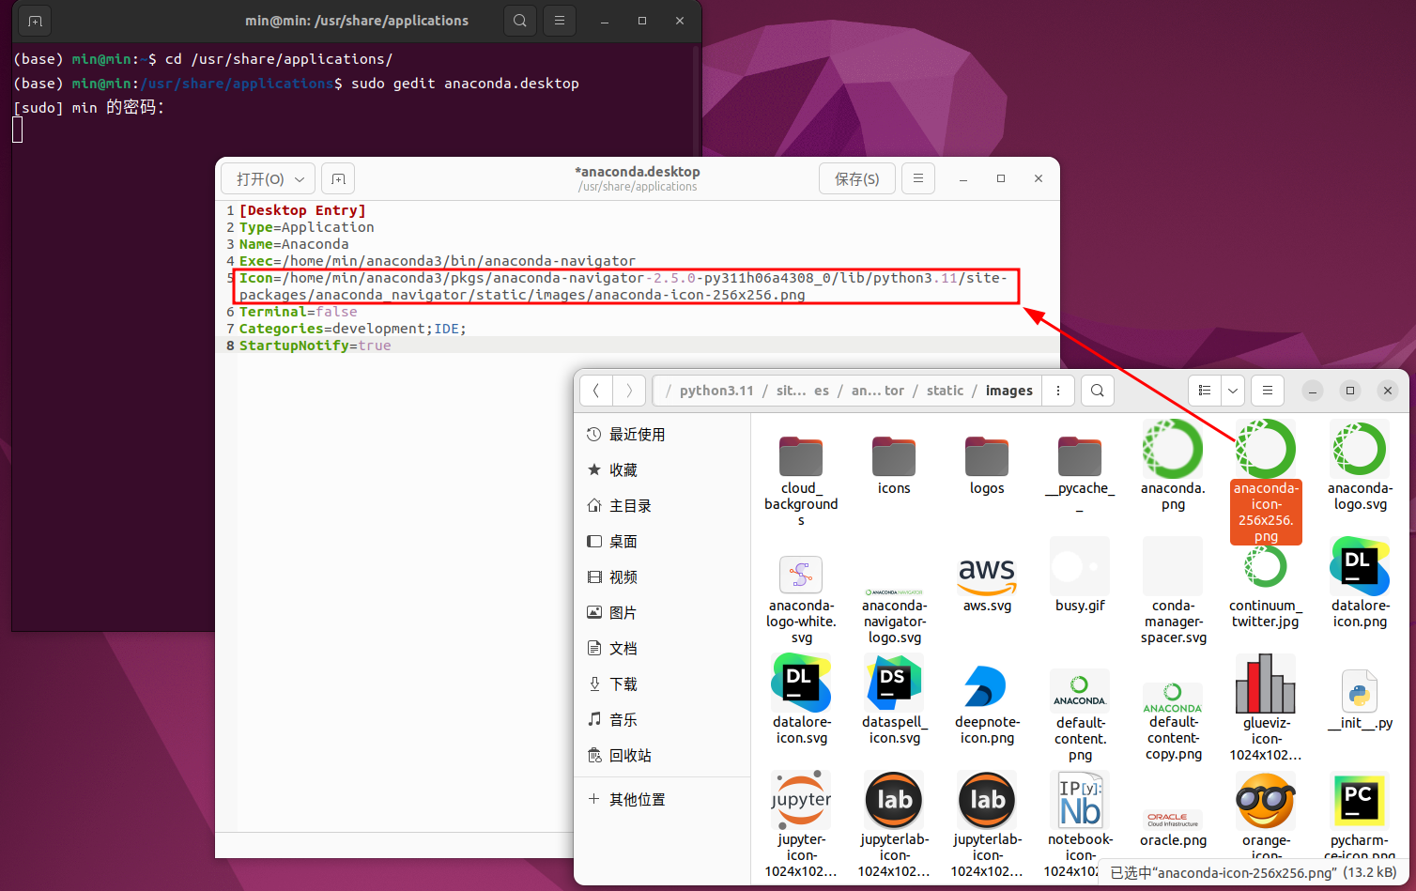
Task: Select aws.svg file
Action: (987, 583)
